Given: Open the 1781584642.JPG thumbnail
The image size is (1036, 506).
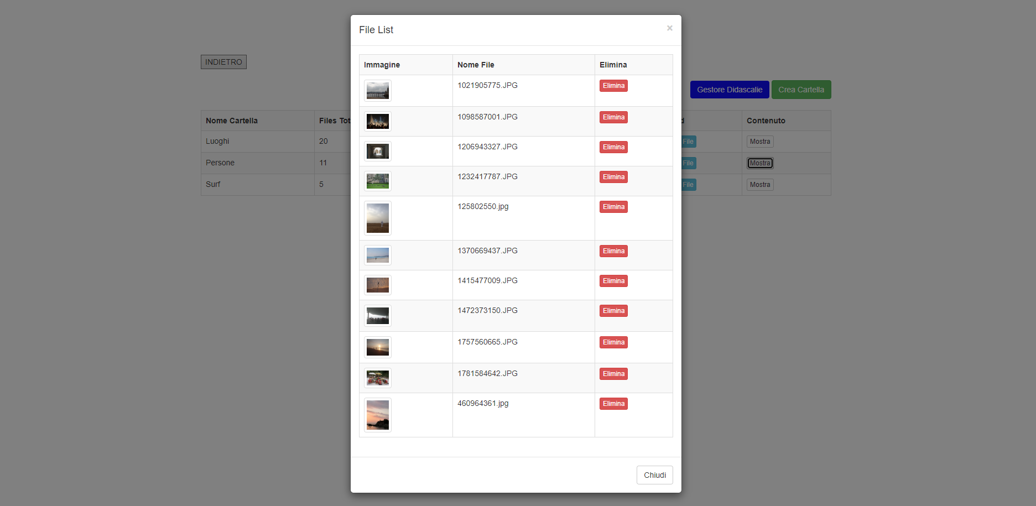Looking at the screenshot, I should click(378, 378).
